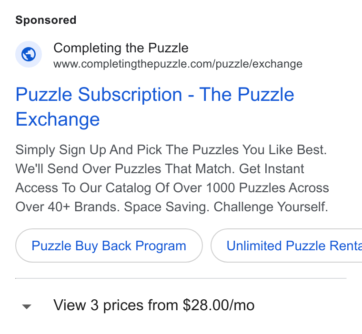Viewport: 362px width, 334px height.
Task: Open the Puzzle Subscription headline link
Action: [155, 107]
